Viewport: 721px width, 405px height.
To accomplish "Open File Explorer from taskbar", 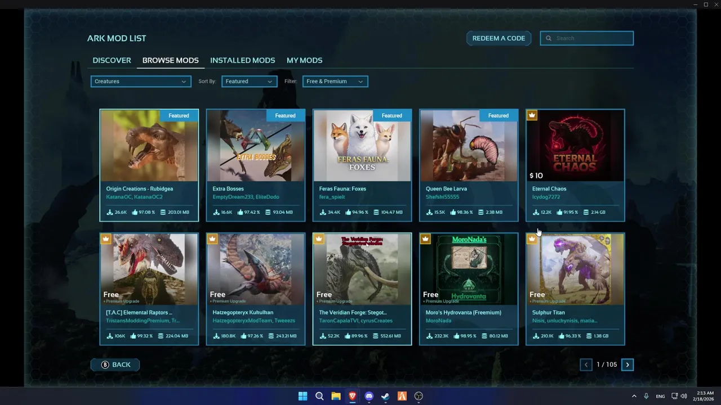I will tap(336, 396).
